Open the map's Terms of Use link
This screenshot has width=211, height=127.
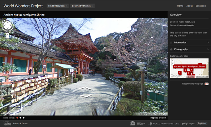point(202,77)
